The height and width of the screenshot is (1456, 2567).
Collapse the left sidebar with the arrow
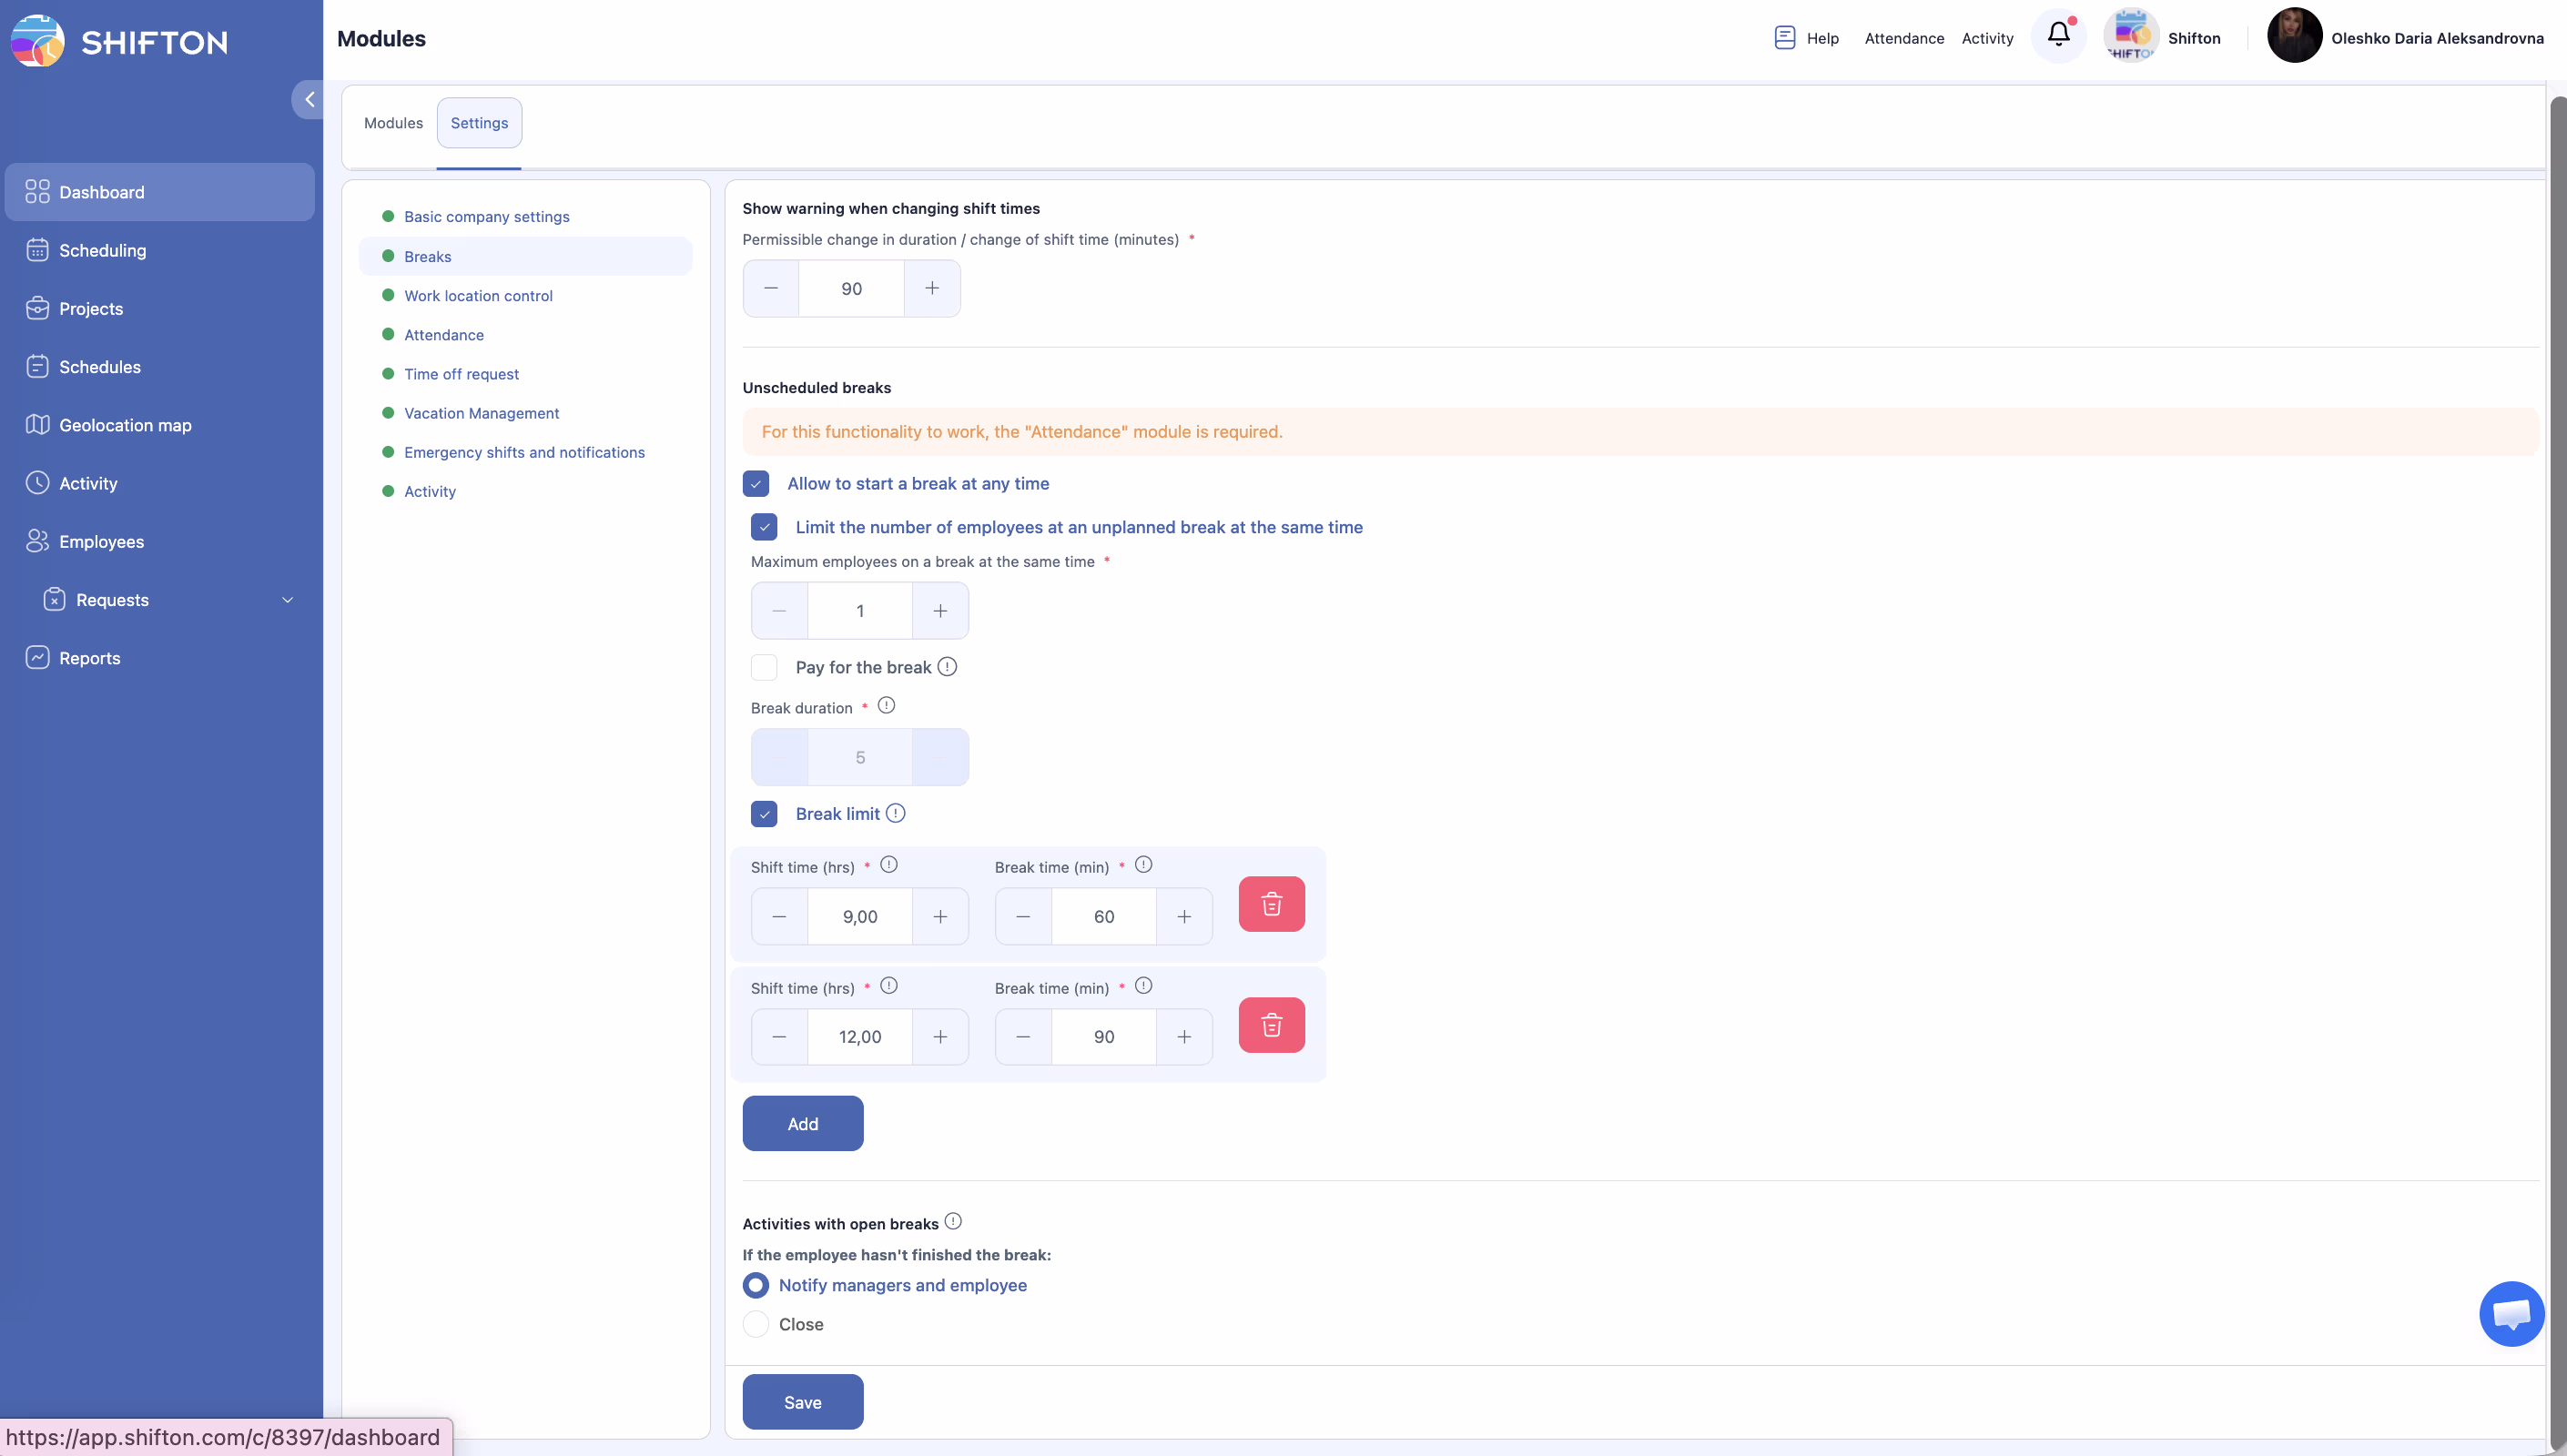coord(309,99)
